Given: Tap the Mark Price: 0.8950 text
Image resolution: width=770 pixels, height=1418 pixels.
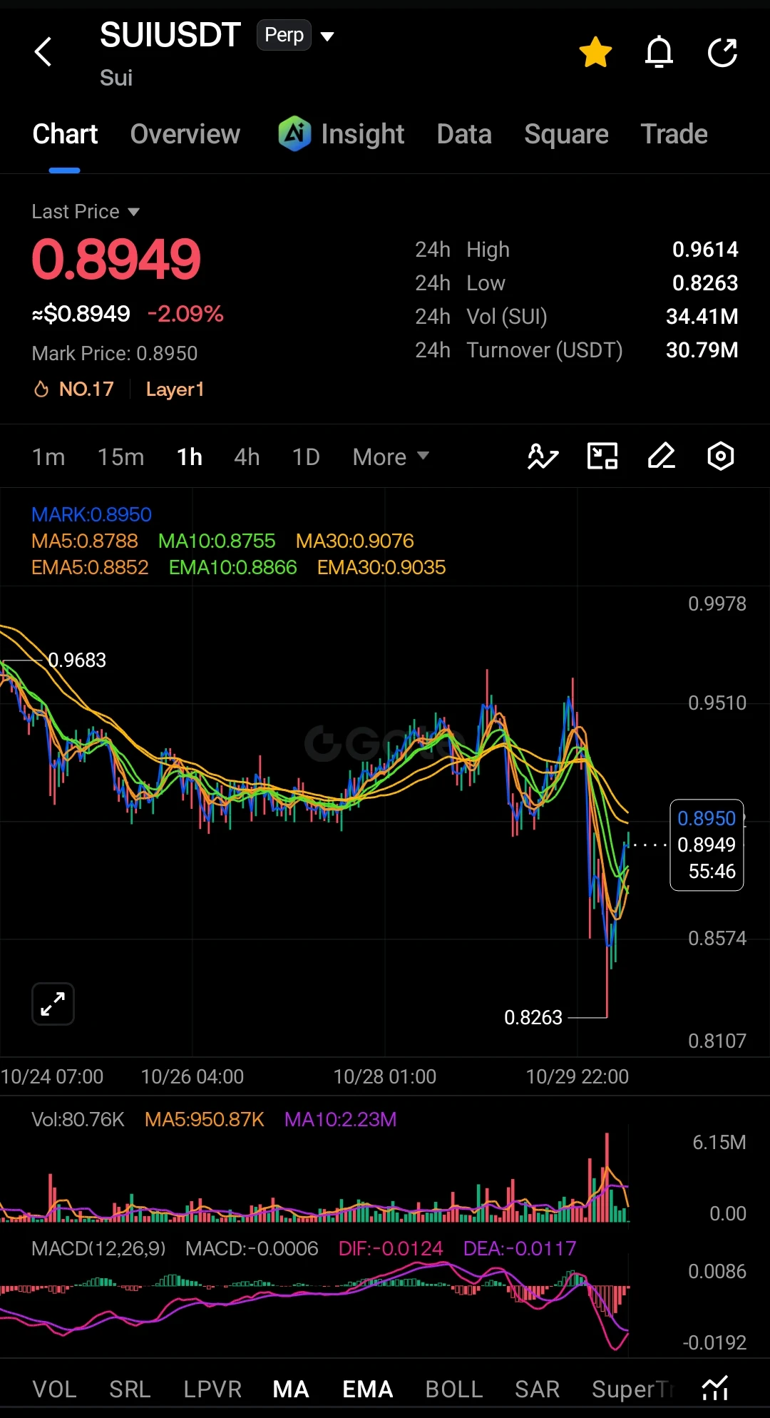Looking at the screenshot, I should click(115, 353).
